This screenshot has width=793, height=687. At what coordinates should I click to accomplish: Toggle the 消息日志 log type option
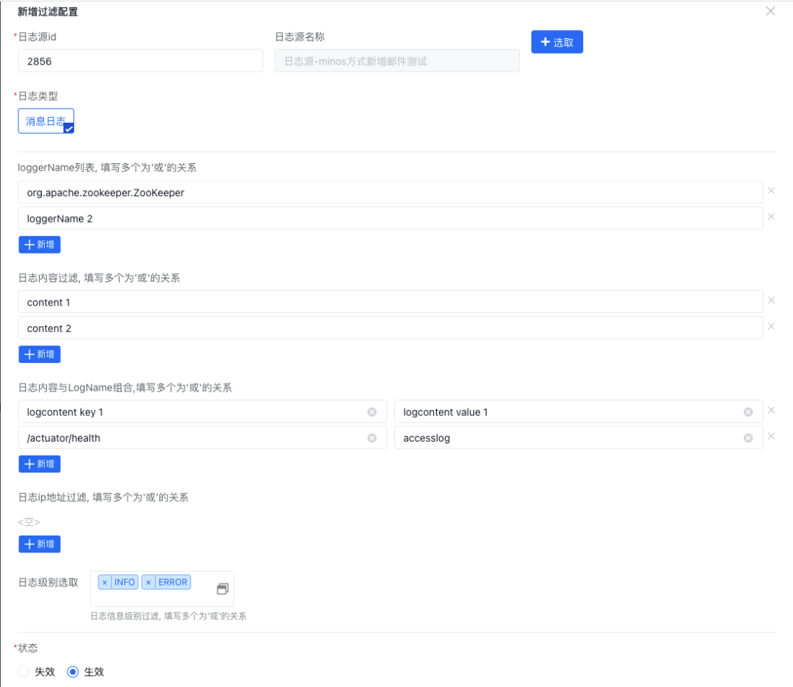click(x=46, y=121)
